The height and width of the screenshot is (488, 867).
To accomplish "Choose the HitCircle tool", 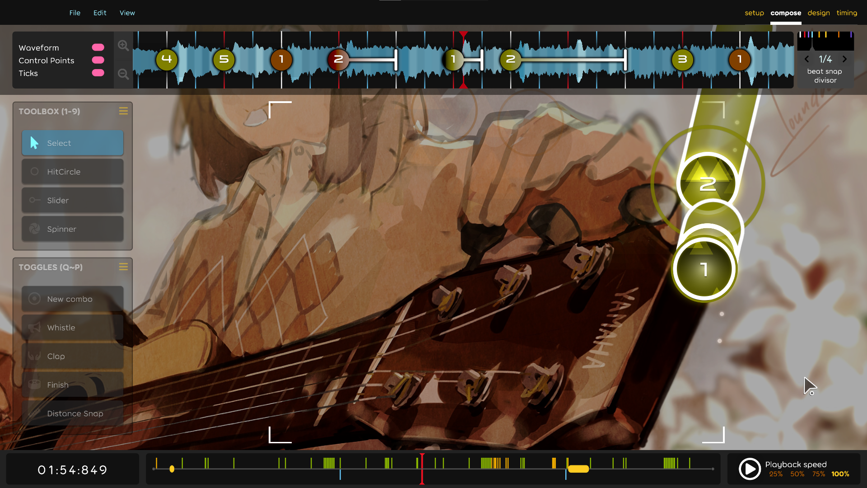I will pyautogui.click(x=73, y=172).
